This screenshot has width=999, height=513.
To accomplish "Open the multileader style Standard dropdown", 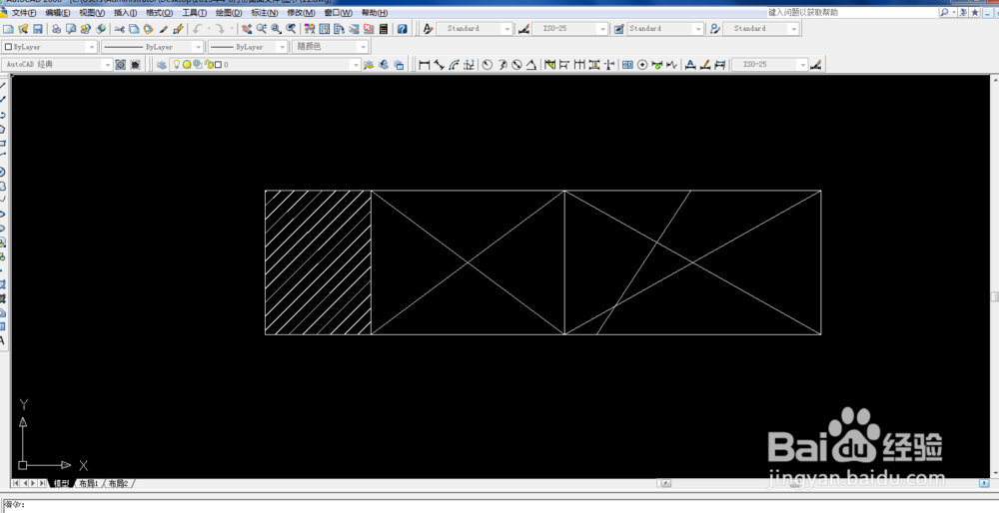I will point(761,29).
